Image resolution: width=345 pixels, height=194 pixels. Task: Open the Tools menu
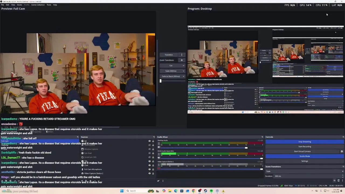click(49, 5)
